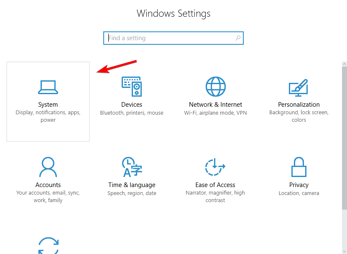
Task: Click the Find a setting search box
Action: (173, 38)
